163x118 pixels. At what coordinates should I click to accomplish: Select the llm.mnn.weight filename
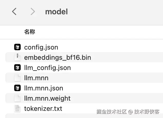click(x=47, y=98)
